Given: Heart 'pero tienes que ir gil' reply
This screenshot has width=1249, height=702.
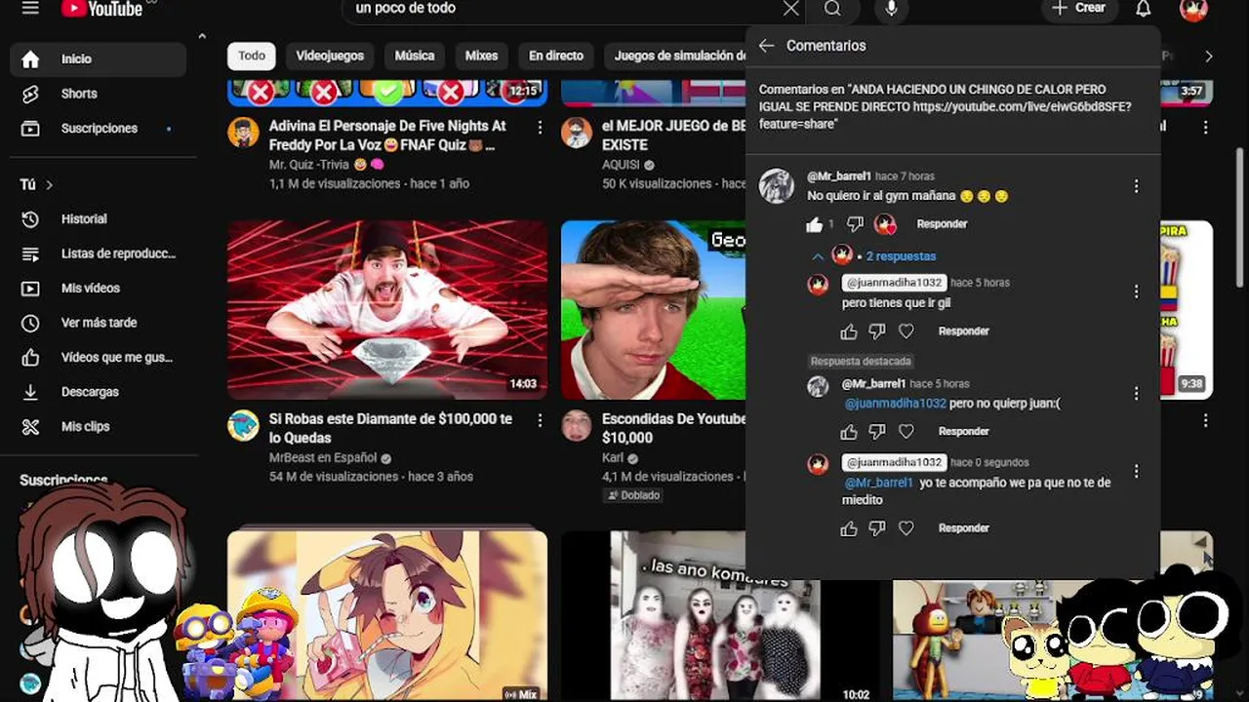Looking at the screenshot, I should coord(907,331).
